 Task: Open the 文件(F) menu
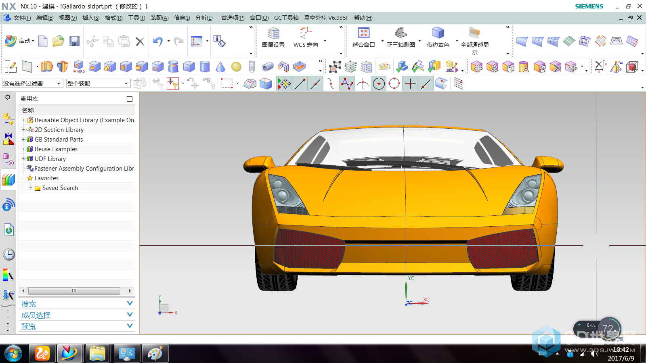coord(22,18)
